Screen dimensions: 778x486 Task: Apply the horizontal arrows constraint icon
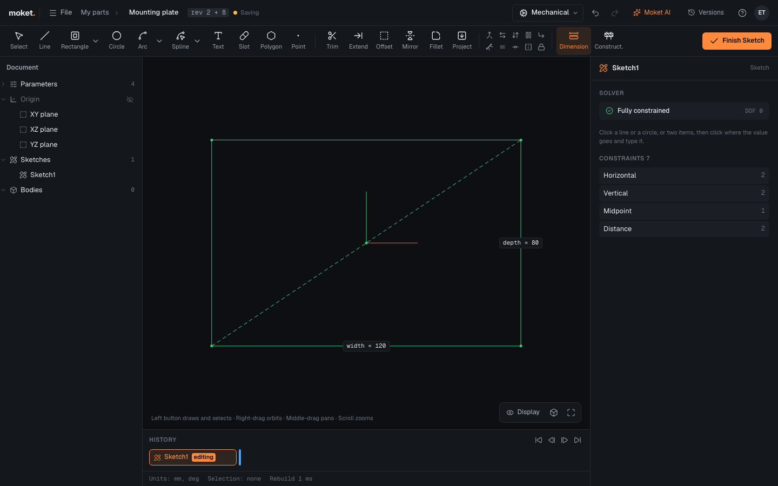[502, 35]
